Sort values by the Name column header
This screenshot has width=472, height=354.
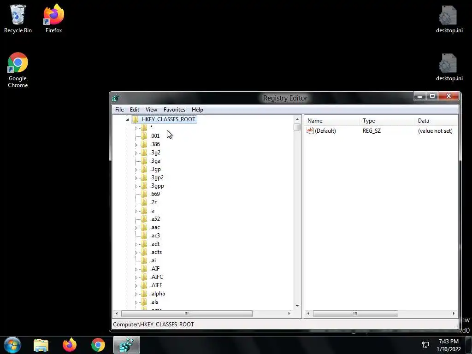pos(332,121)
